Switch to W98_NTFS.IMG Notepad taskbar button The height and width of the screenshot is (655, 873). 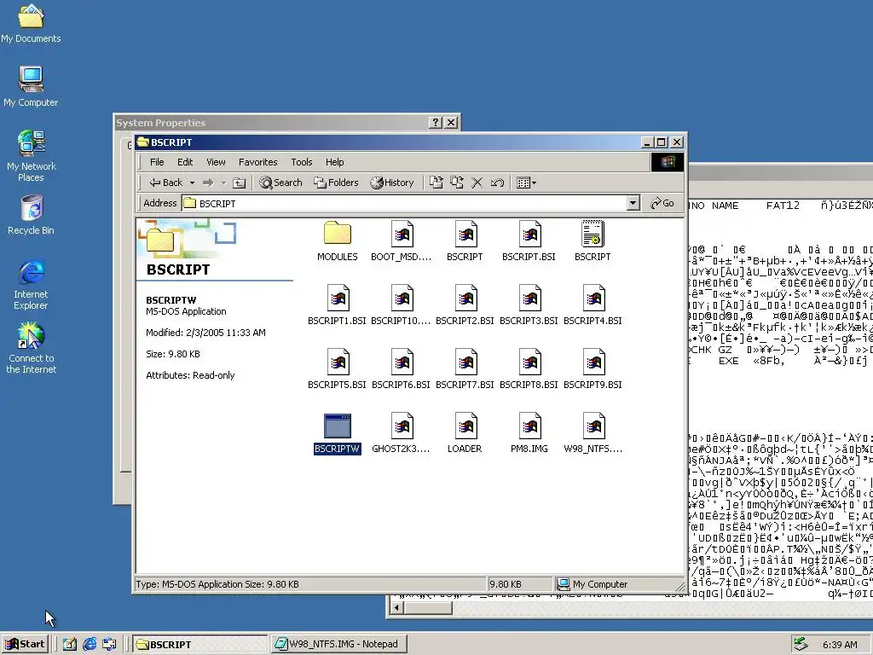(339, 645)
